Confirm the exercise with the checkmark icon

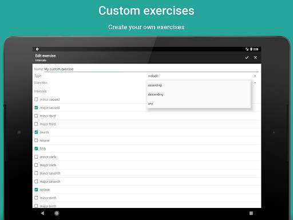247,57
